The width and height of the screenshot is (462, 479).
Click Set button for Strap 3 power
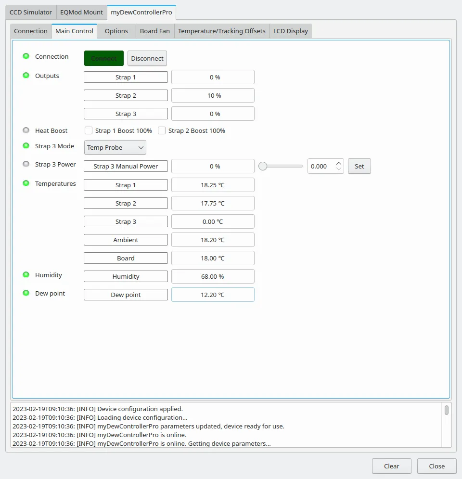(359, 166)
